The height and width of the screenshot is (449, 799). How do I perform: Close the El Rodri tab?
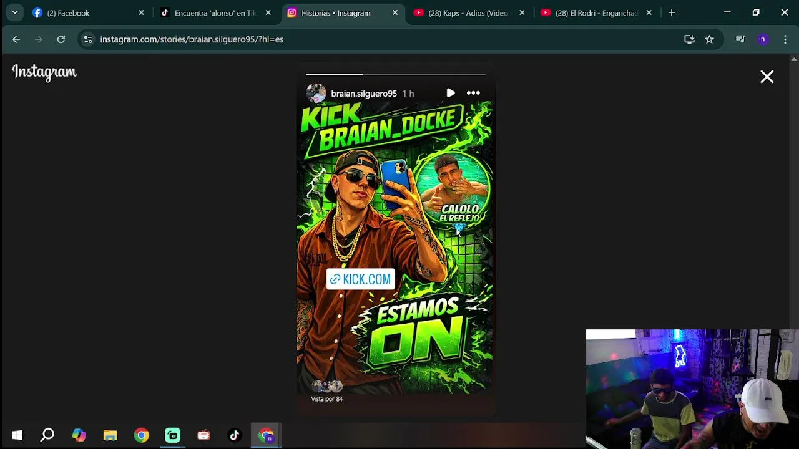point(649,12)
